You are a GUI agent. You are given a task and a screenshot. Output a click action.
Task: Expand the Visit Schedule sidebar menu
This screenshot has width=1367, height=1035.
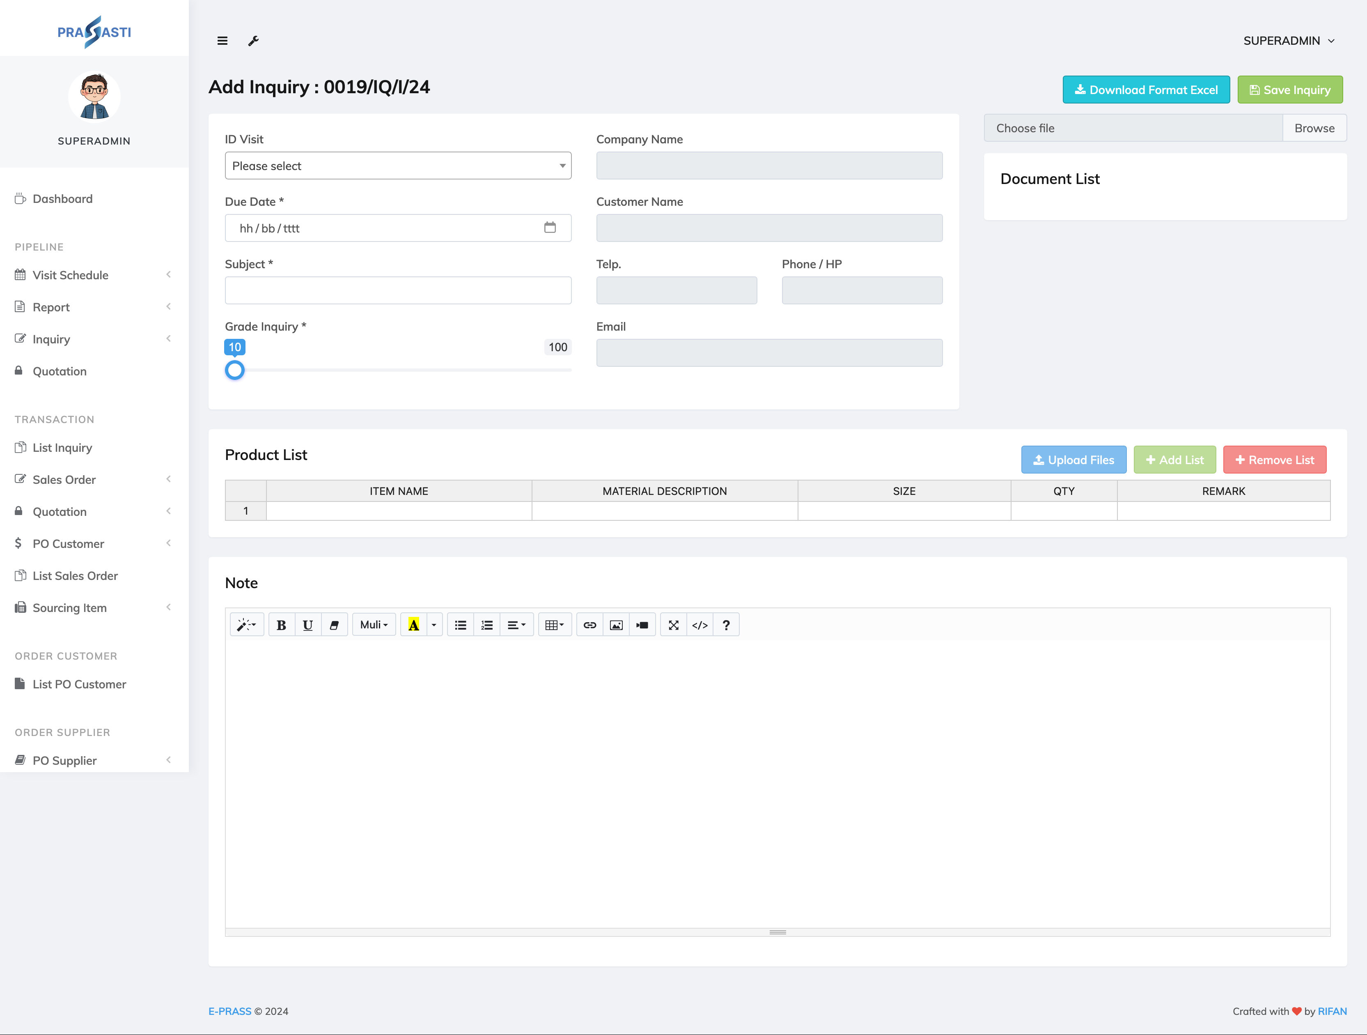pyautogui.click(x=71, y=275)
